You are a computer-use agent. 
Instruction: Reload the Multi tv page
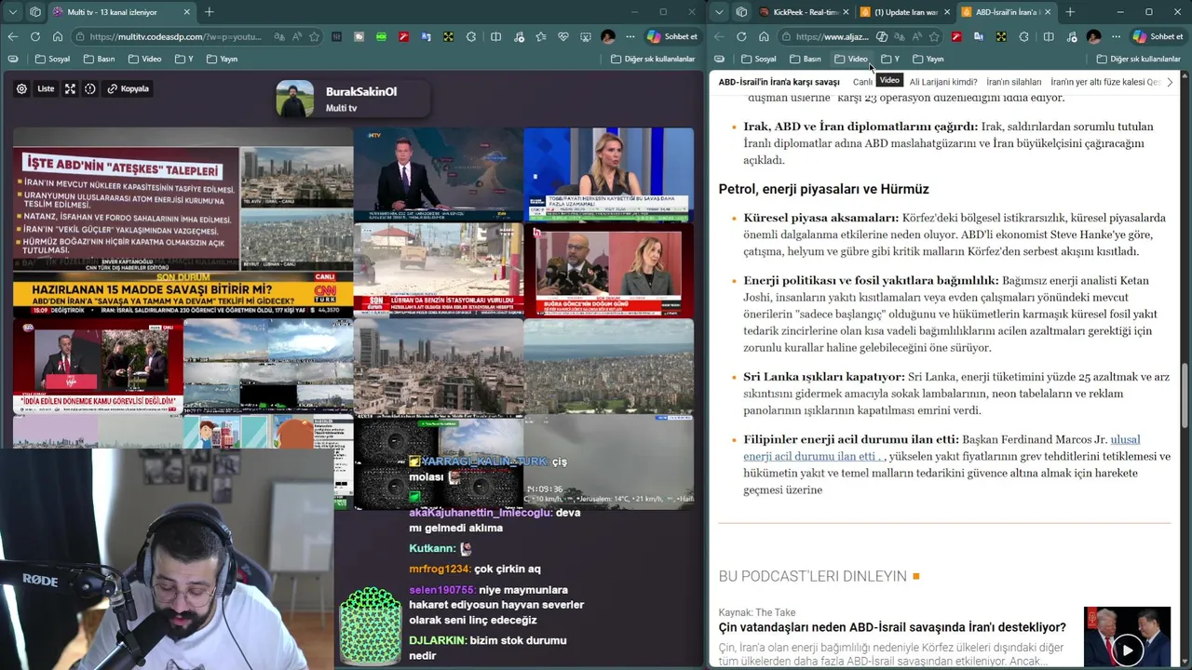tap(34, 36)
